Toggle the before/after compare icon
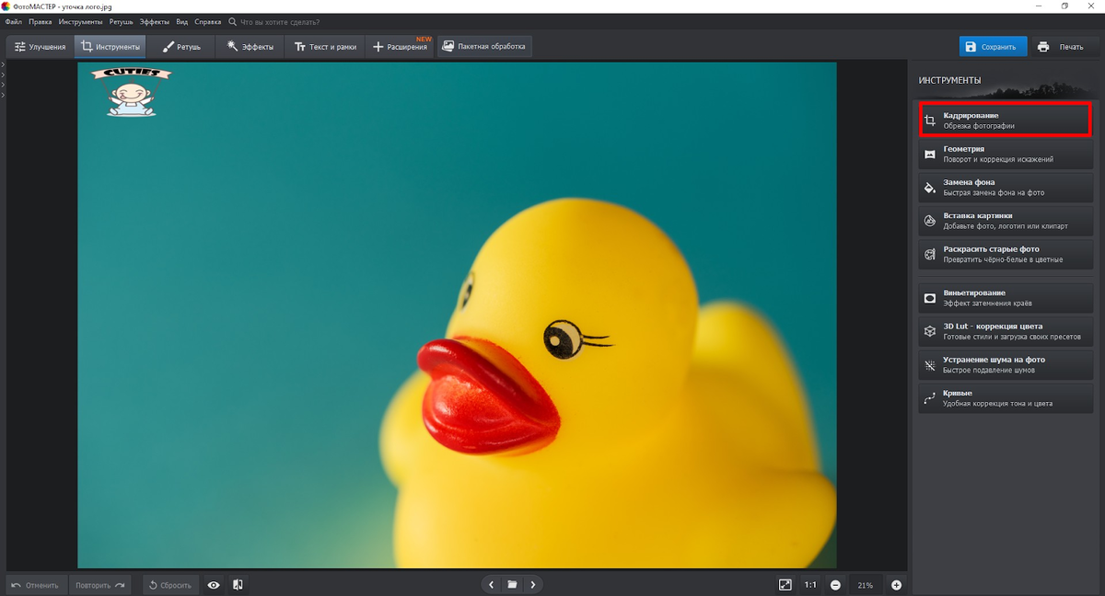This screenshot has width=1105, height=596. (x=238, y=585)
